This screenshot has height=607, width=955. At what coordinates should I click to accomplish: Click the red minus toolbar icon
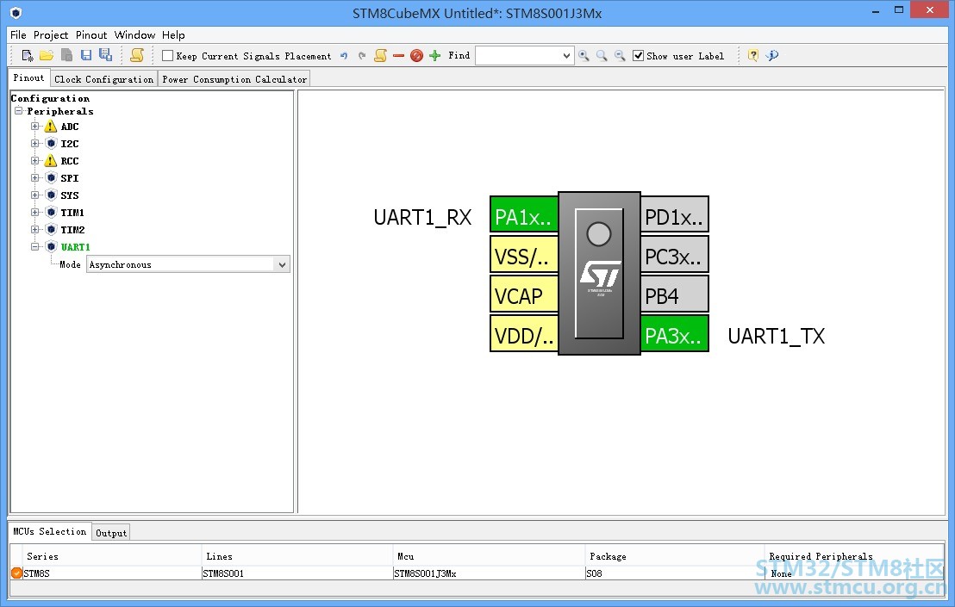398,56
